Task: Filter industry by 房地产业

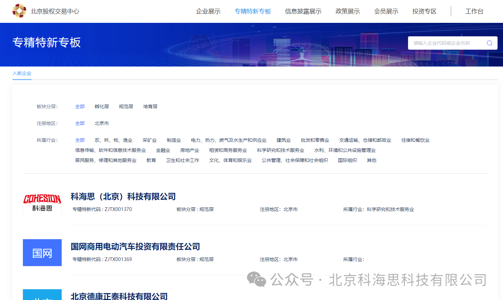Action: click(x=190, y=150)
